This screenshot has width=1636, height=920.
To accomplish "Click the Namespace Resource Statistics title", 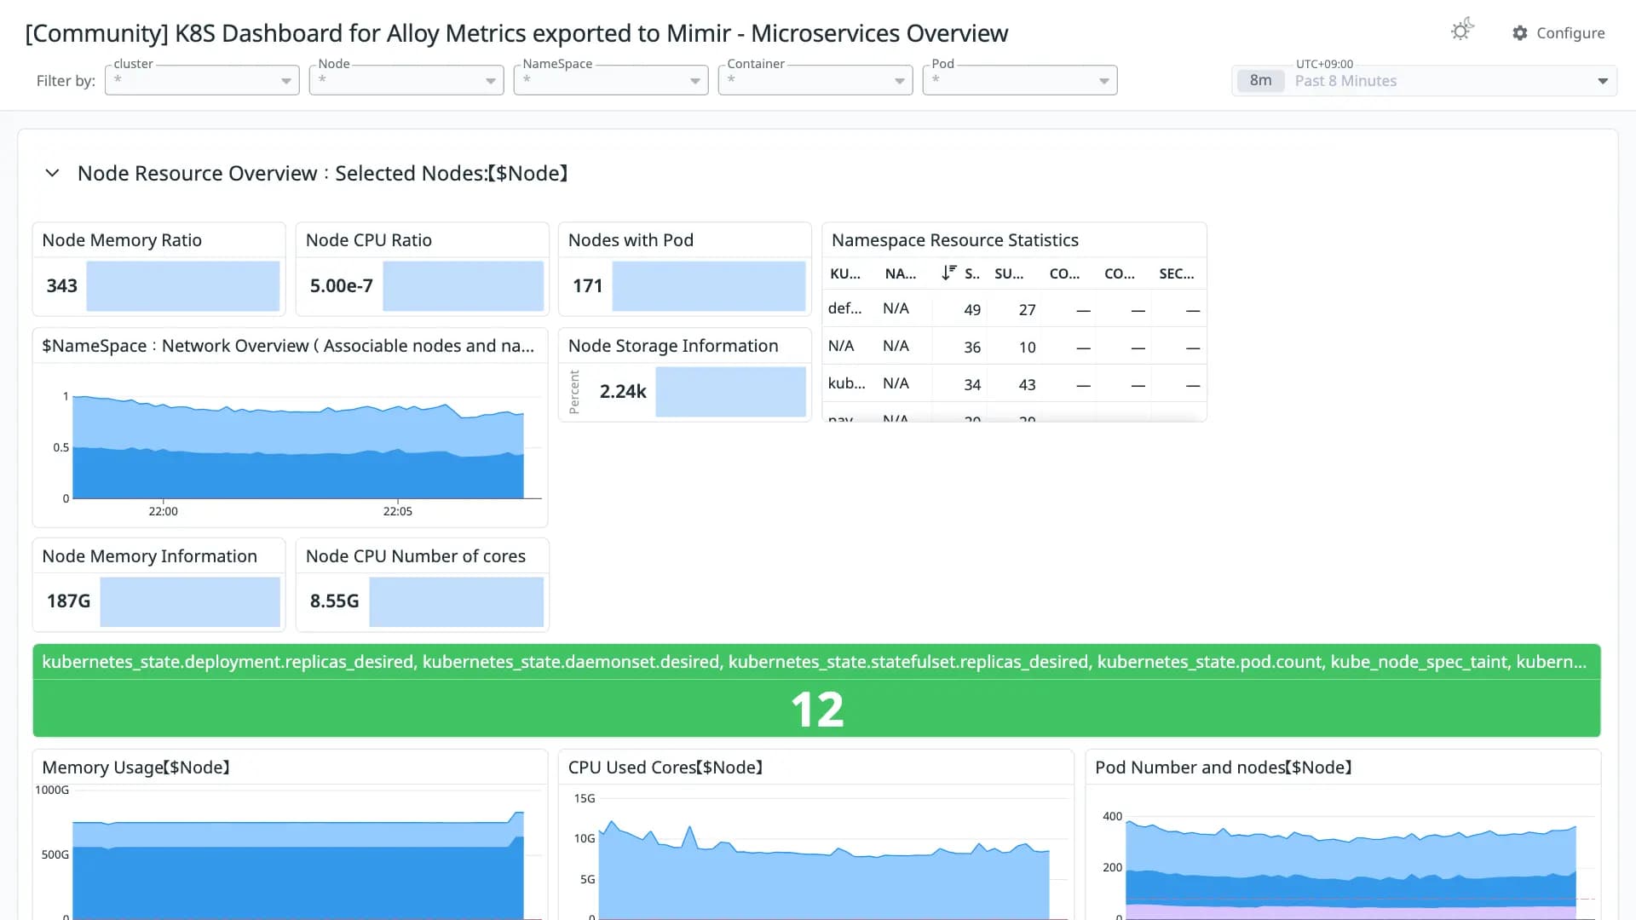I will (x=955, y=240).
